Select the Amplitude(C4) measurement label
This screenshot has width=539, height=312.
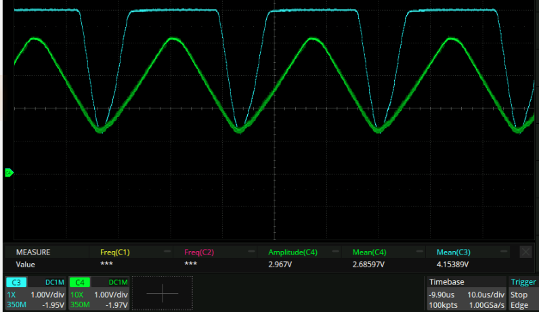(293, 252)
